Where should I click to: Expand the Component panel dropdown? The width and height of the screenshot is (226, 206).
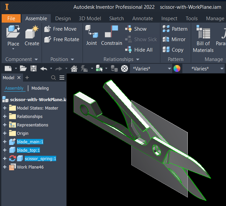coord(36,59)
